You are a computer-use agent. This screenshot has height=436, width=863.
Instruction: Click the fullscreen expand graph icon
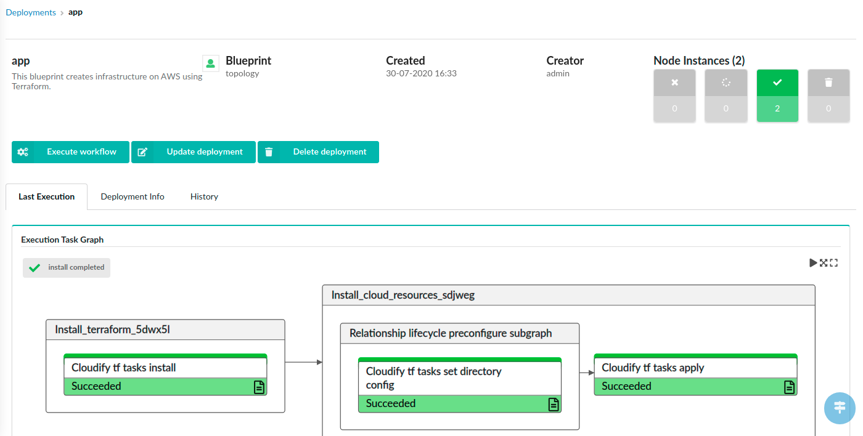pos(834,263)
